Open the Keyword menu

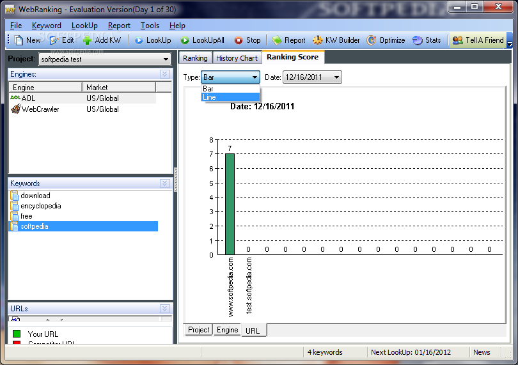(47, 26)
